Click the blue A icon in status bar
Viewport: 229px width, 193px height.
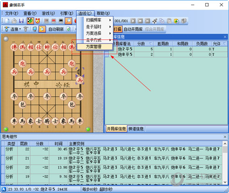(x=4, y=189)
